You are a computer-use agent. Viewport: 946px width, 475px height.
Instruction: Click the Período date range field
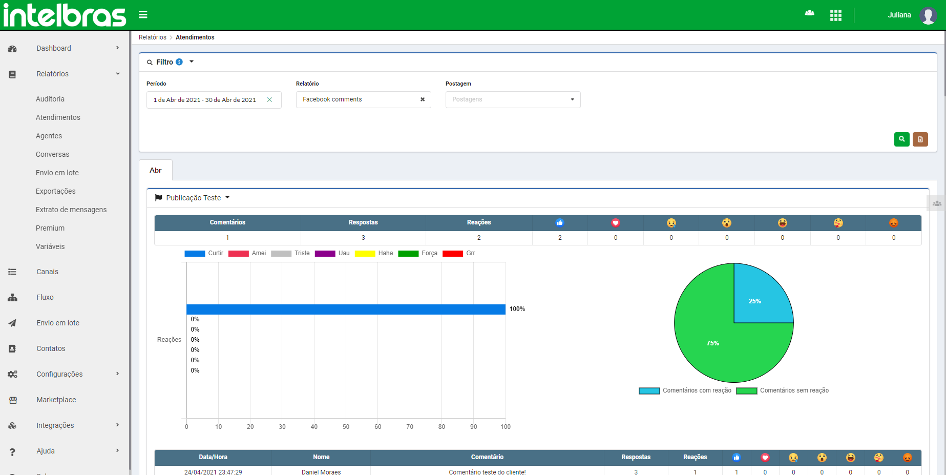214,100
